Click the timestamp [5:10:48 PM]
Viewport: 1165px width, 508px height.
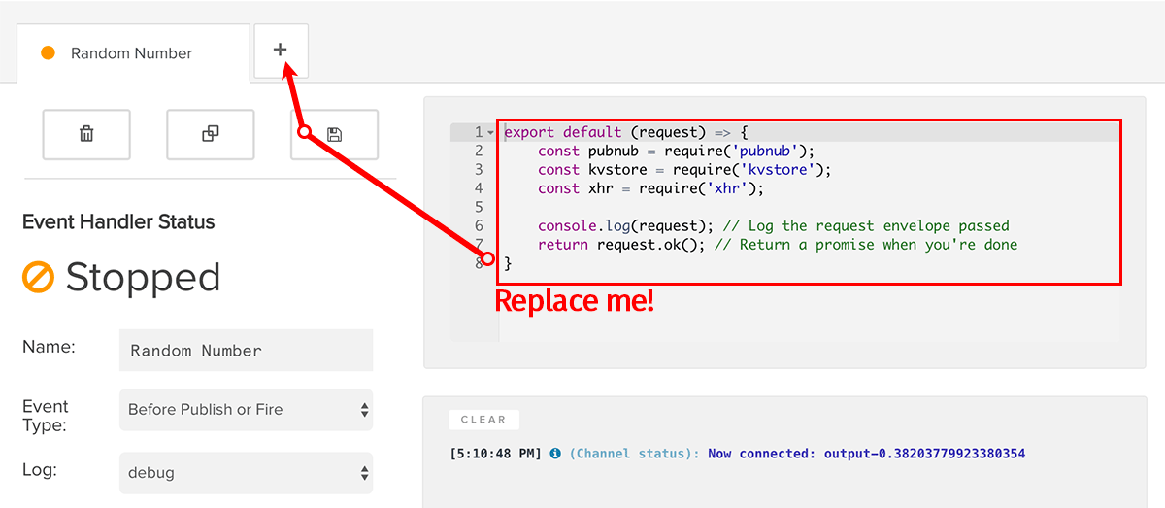click(x=496, y=454)
